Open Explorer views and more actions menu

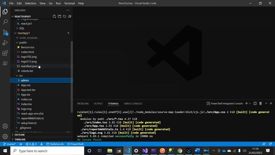pos(68,10)
